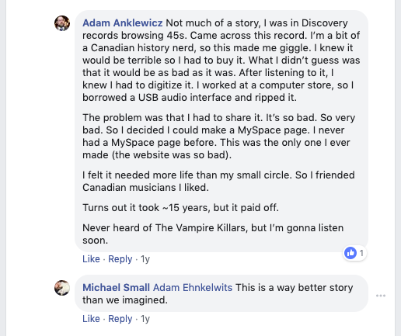This screenshot has width=401, height=336.
Task: Like Adam Anklewicz's comment
Action: [91, 259]
